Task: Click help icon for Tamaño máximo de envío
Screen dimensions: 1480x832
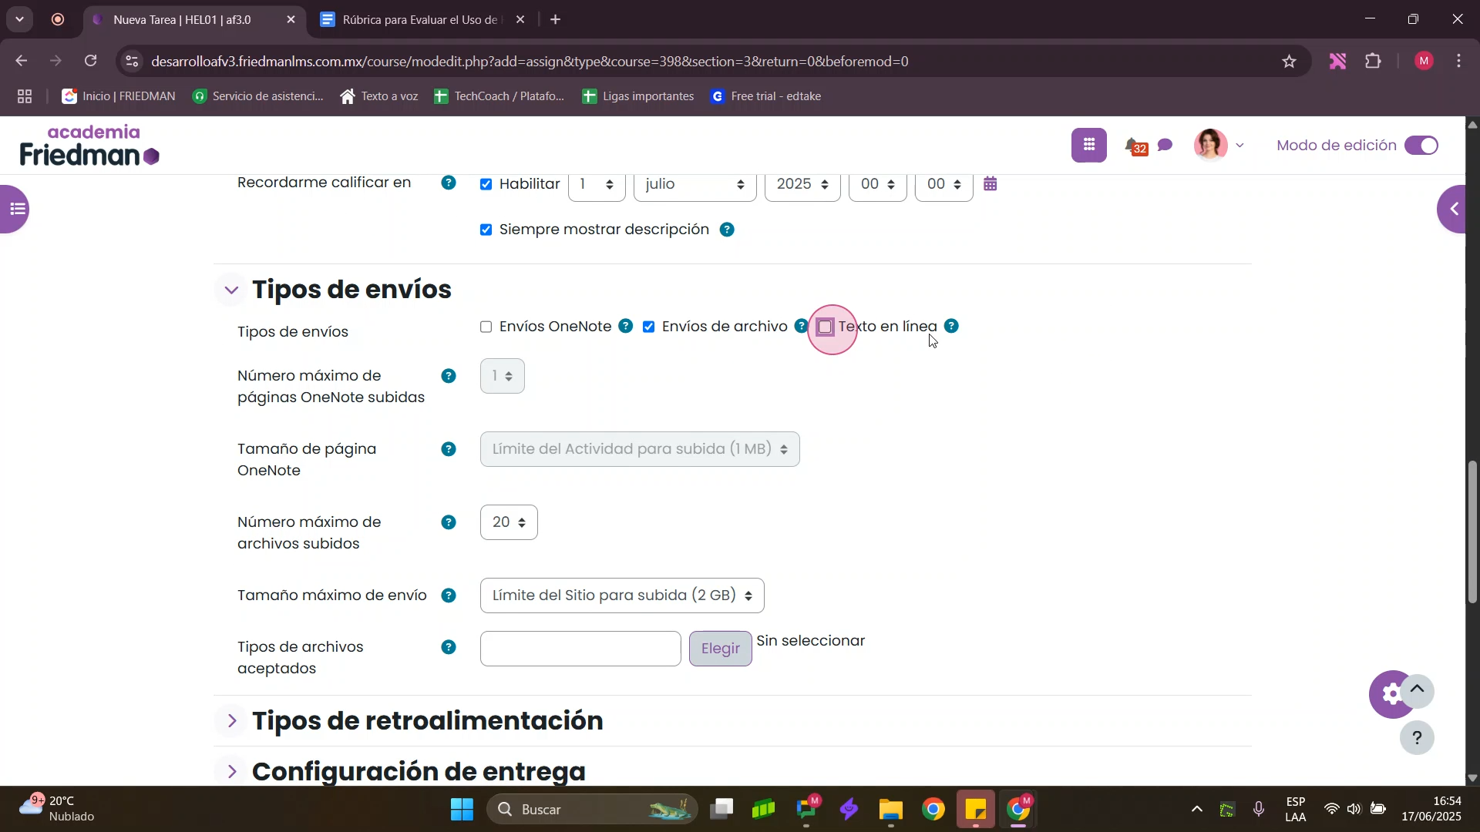Action: pos(449,595)
